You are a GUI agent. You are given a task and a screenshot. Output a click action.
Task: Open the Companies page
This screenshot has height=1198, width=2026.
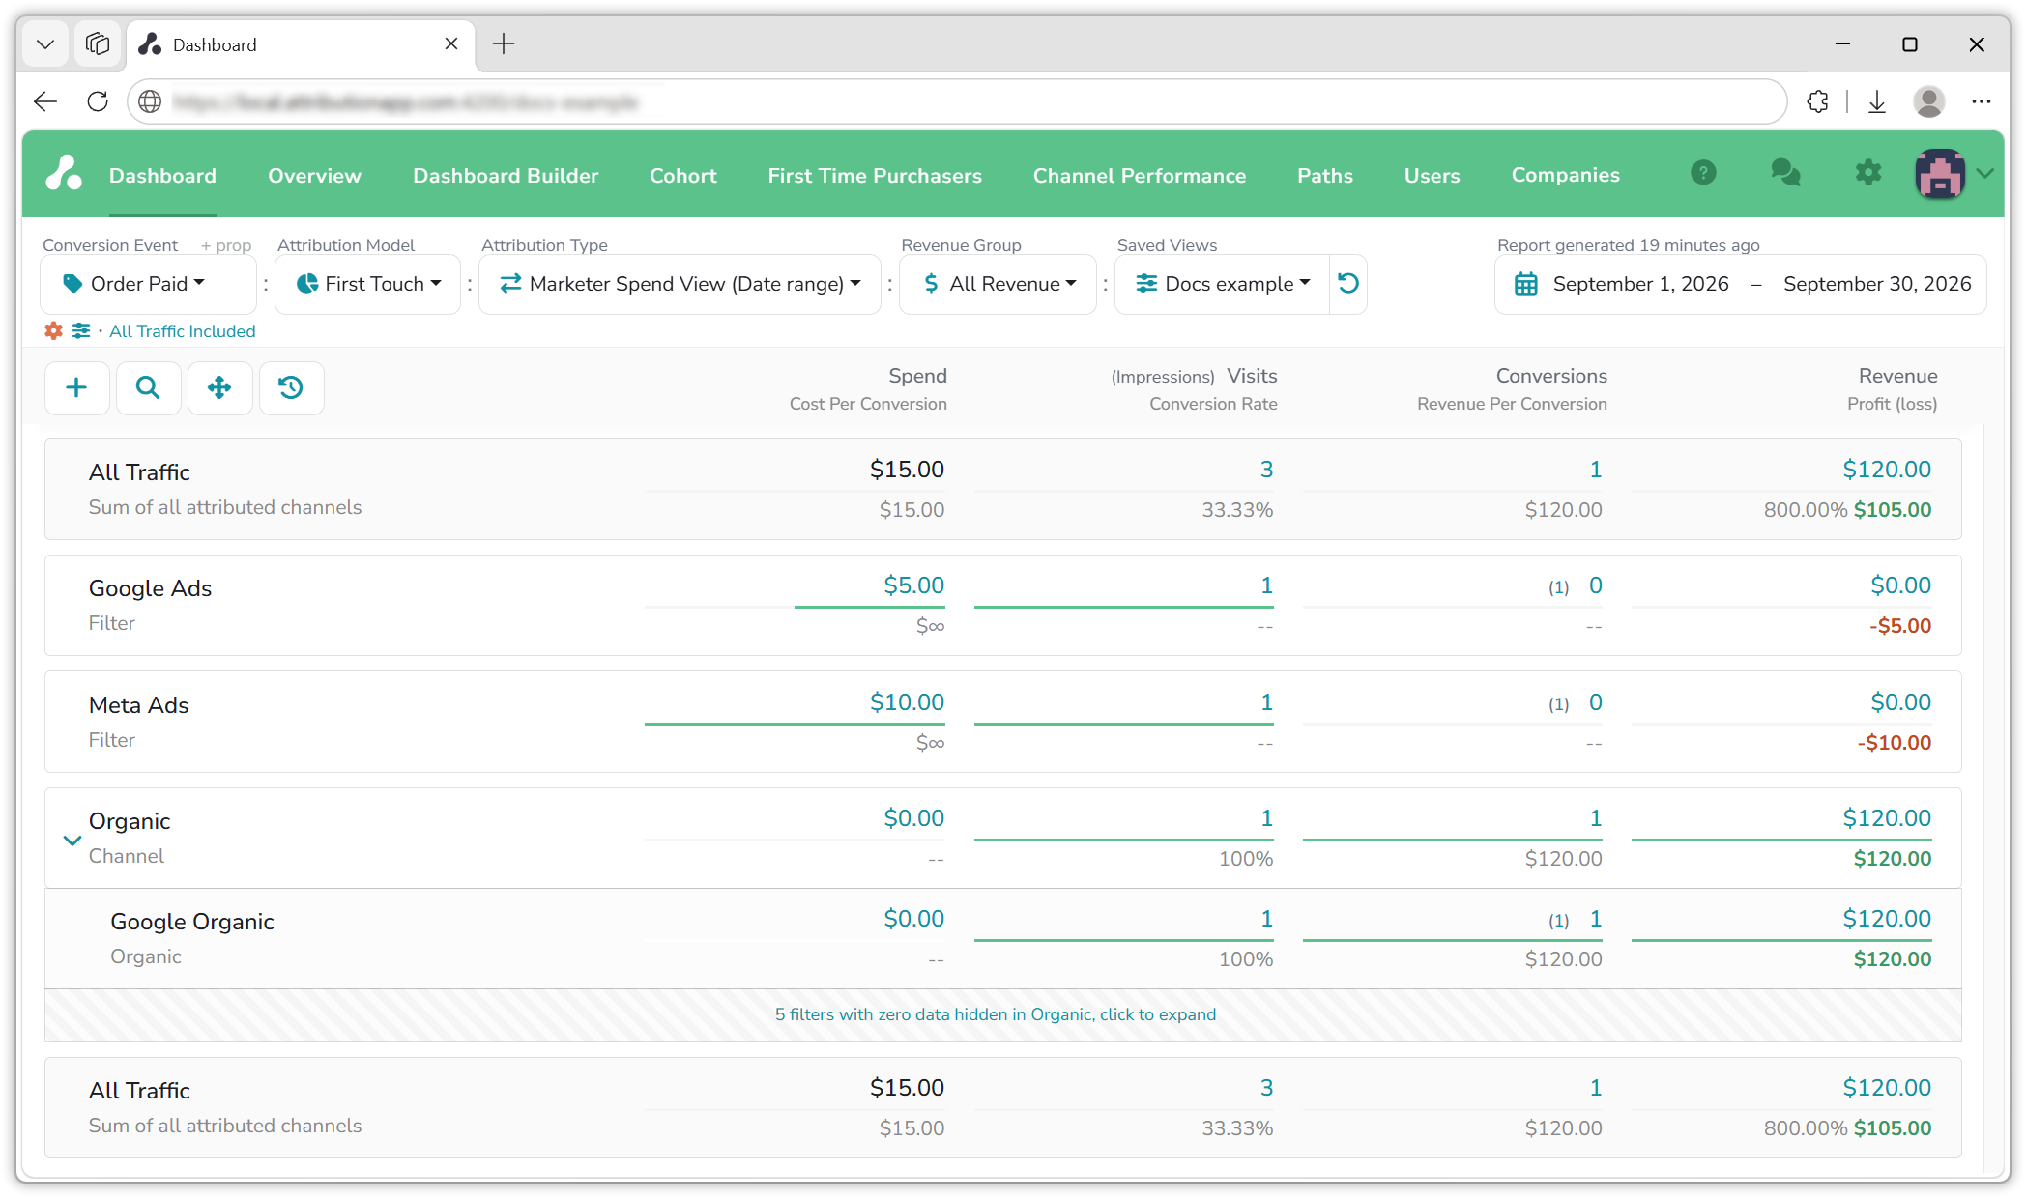pos(1566,175)
